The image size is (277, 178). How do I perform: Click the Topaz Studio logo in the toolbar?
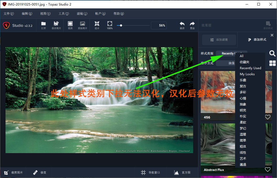(x=6, y=25)
